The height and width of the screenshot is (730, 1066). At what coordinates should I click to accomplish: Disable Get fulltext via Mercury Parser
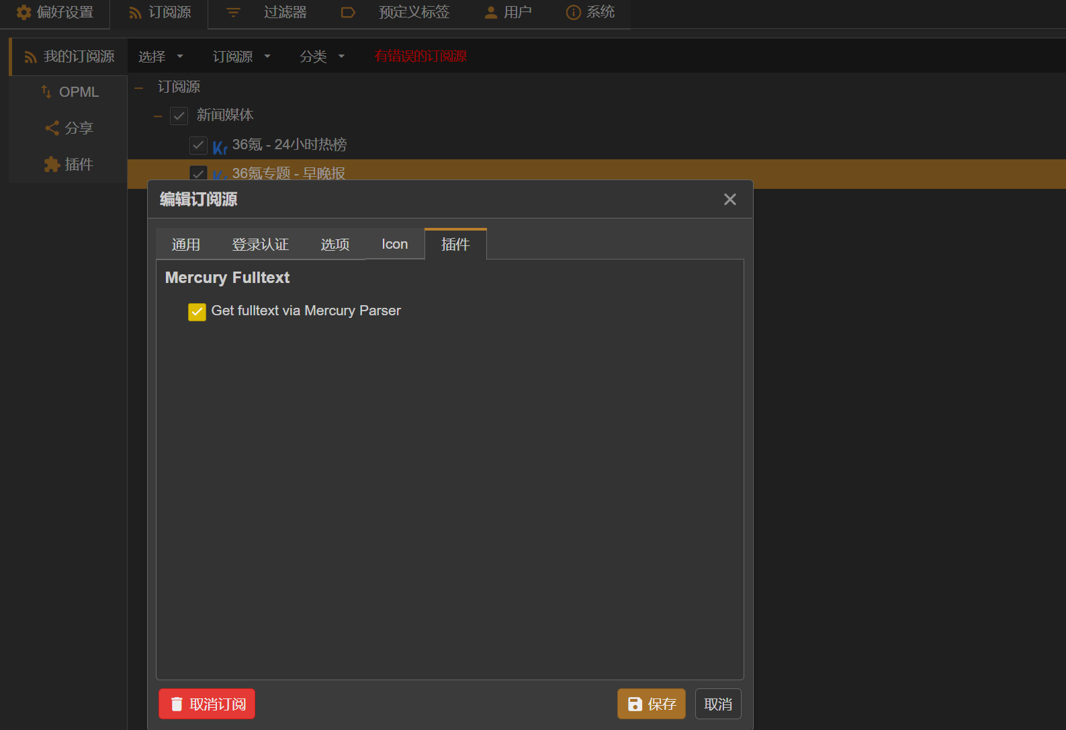point(197,312)
